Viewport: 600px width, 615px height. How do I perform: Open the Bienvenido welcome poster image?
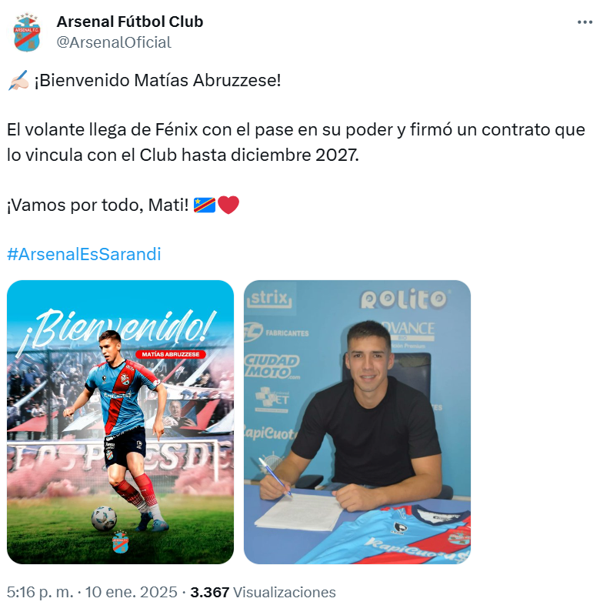click(x=120, y=422)
